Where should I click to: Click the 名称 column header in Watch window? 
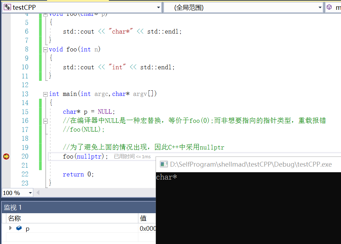[x=14, y=218]
